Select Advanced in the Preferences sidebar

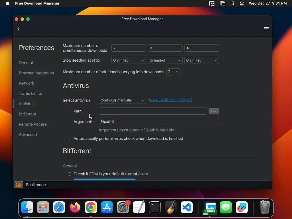pos(28,135)
